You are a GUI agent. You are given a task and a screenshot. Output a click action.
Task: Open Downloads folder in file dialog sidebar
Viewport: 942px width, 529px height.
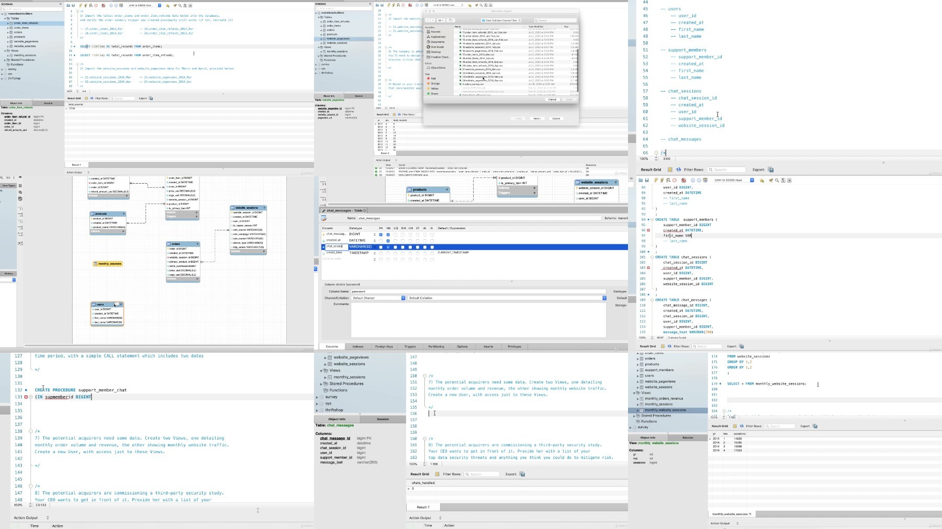[437, 47]
